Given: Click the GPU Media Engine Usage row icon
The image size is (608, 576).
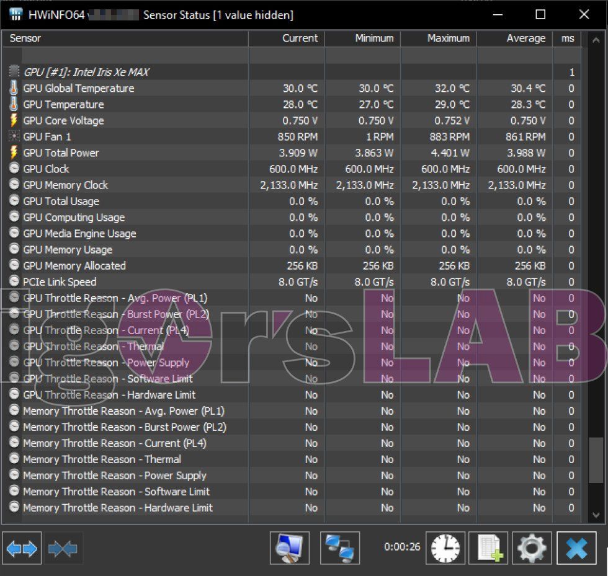Looking at the screenshot, I should pyautogui.click(x=14, y=233).
